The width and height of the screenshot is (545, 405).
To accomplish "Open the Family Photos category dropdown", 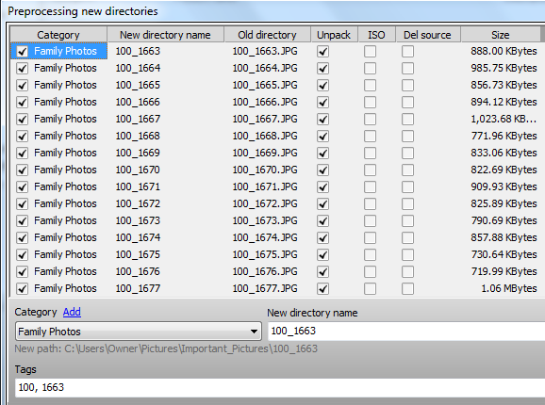I will coord(139,332).
